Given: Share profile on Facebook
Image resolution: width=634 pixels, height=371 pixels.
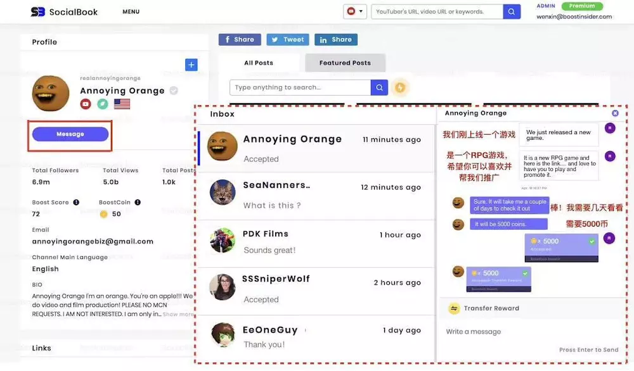Looking at the screenshot, I should [x=240, y=39].
